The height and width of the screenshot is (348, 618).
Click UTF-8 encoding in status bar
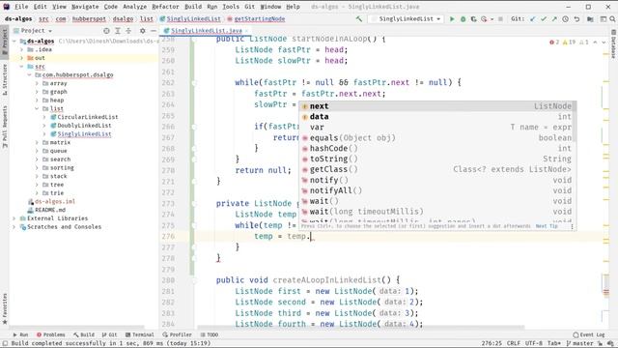pyautogui.click(x=534, y=343)
